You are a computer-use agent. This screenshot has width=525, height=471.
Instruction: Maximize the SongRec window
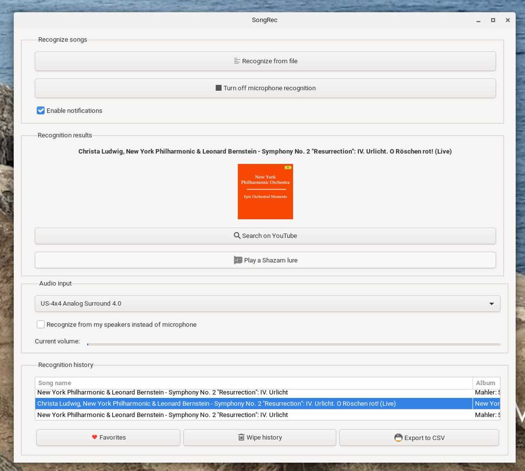493,20
